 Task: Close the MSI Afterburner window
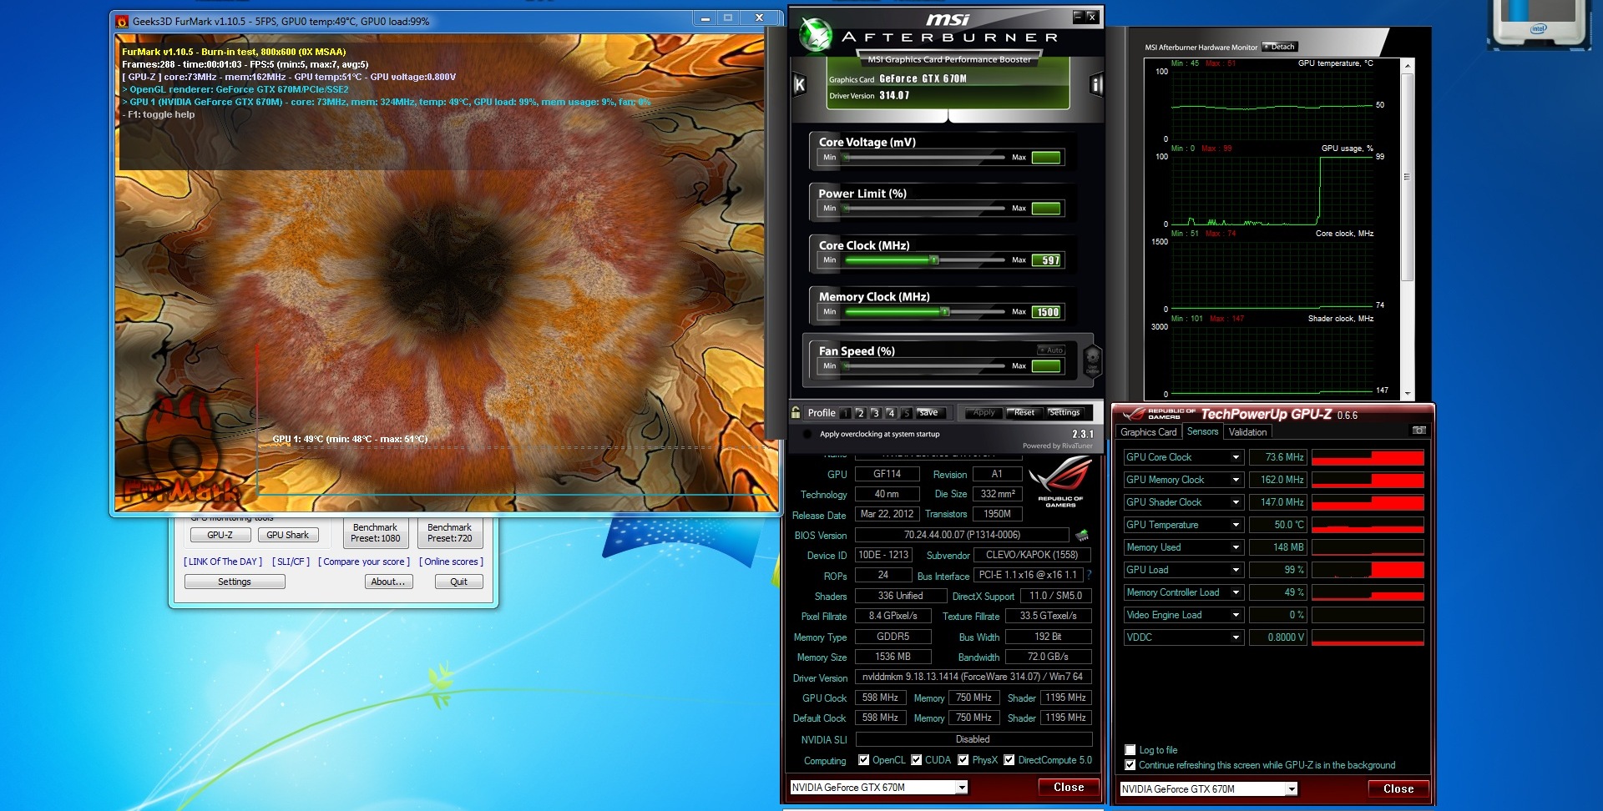(1092, 17)
